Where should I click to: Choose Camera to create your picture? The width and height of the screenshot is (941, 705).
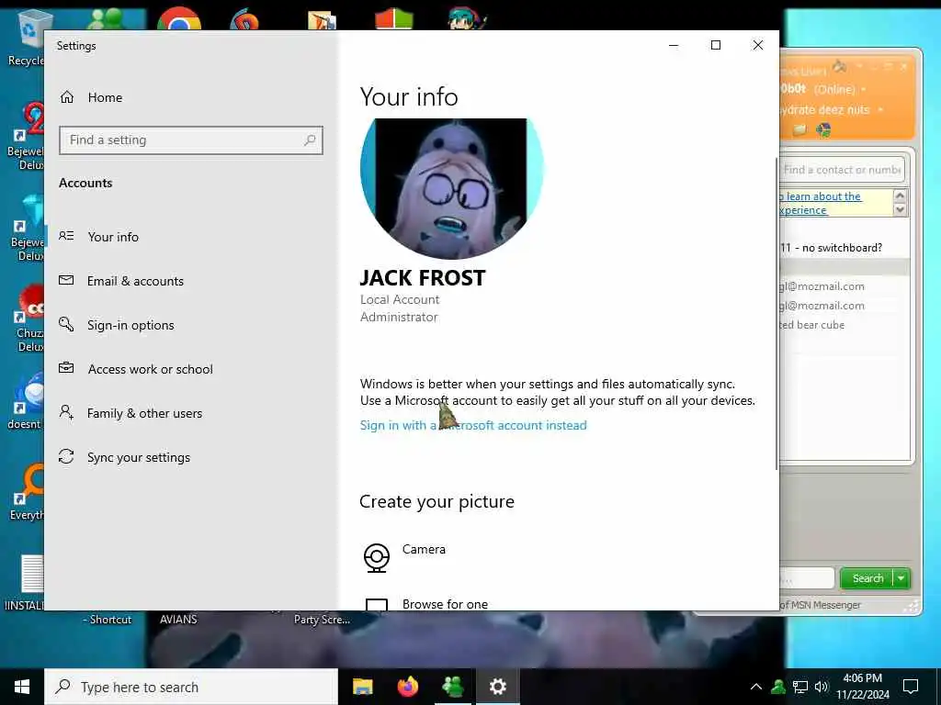click(424, 549)
